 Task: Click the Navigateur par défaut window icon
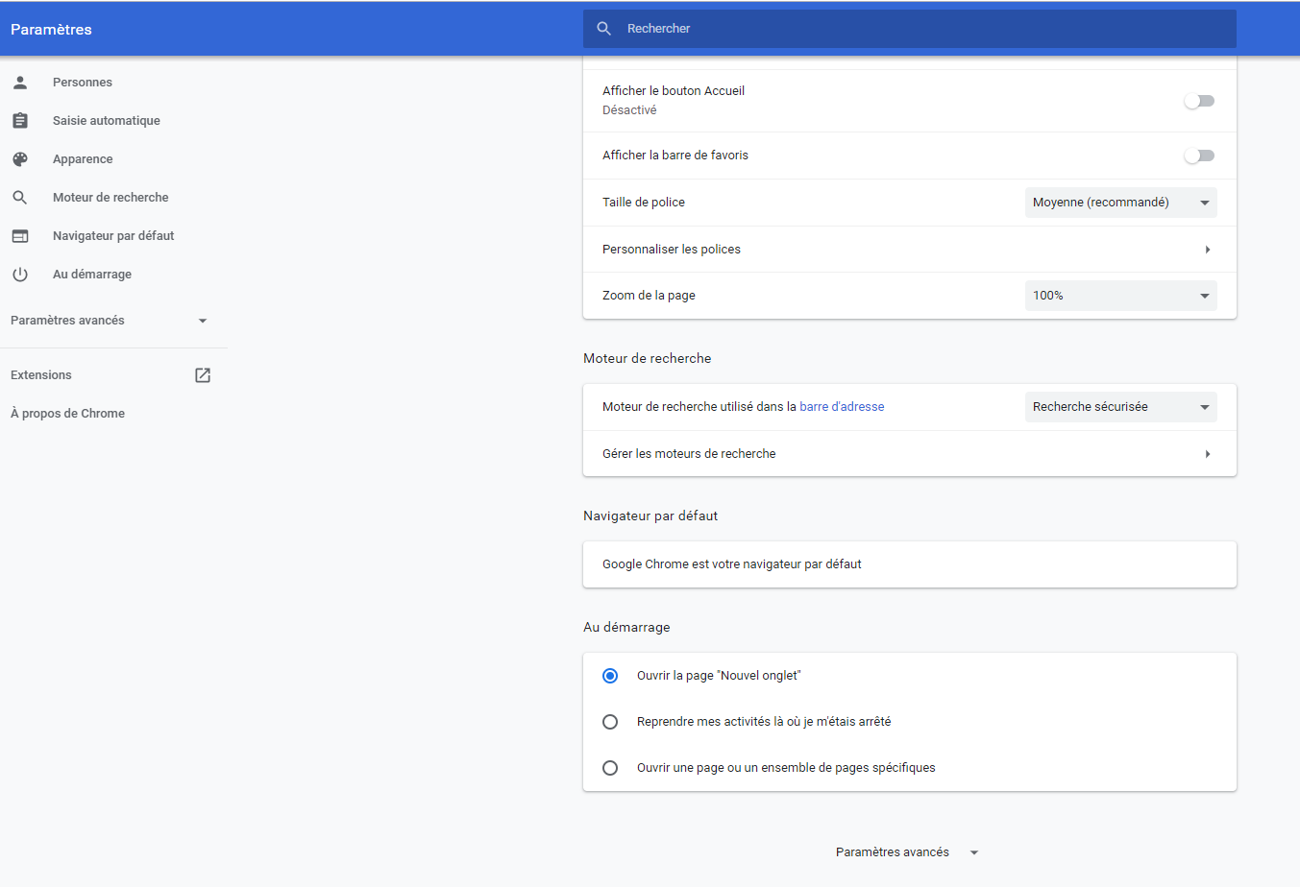click(x=20, y=236)
